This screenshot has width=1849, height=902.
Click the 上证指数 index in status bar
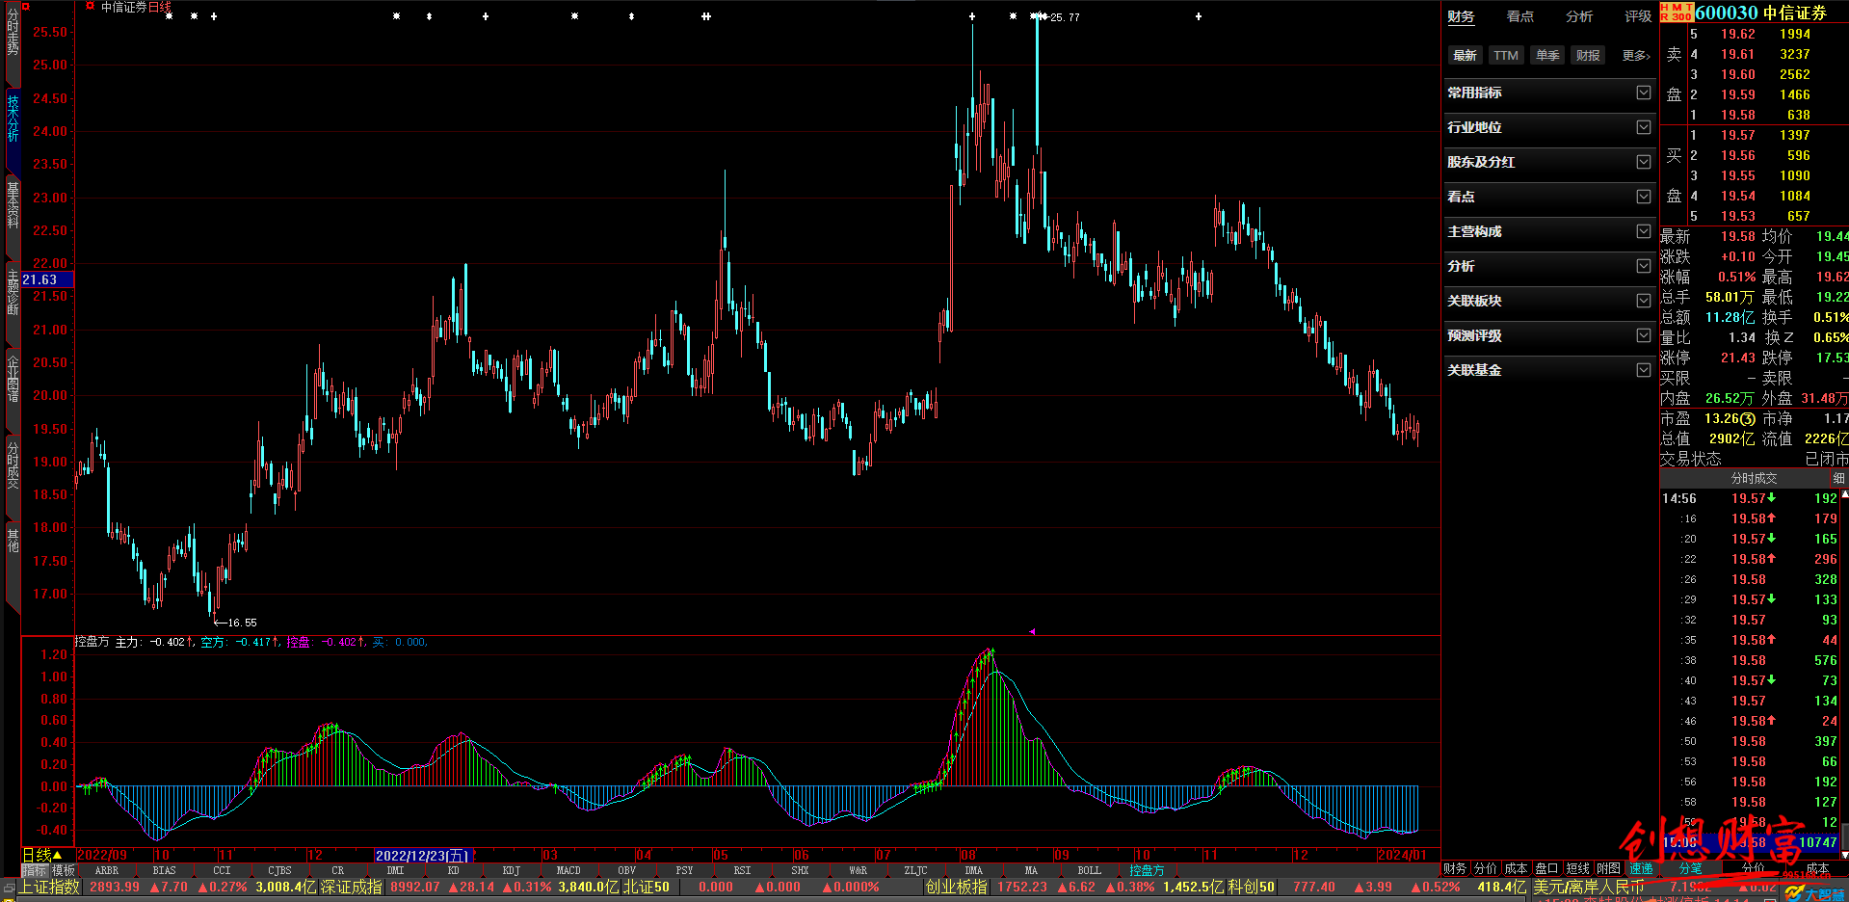coord(50,887)
